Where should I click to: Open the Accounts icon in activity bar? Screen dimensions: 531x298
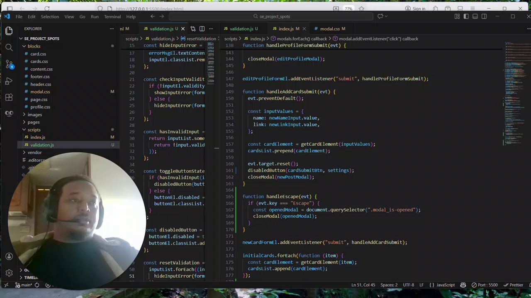pyautogui.click(x=9, y=256)
